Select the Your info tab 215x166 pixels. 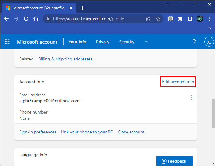pyautogui.click(x=77, y=42)
